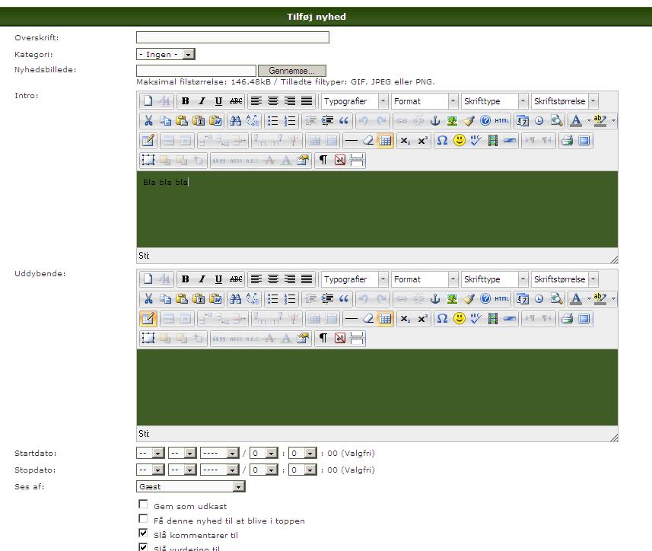Screen dimensions: 652x551
Task: Insert embedded media (film icon) in Intro editor
Action: pos(493,141)
